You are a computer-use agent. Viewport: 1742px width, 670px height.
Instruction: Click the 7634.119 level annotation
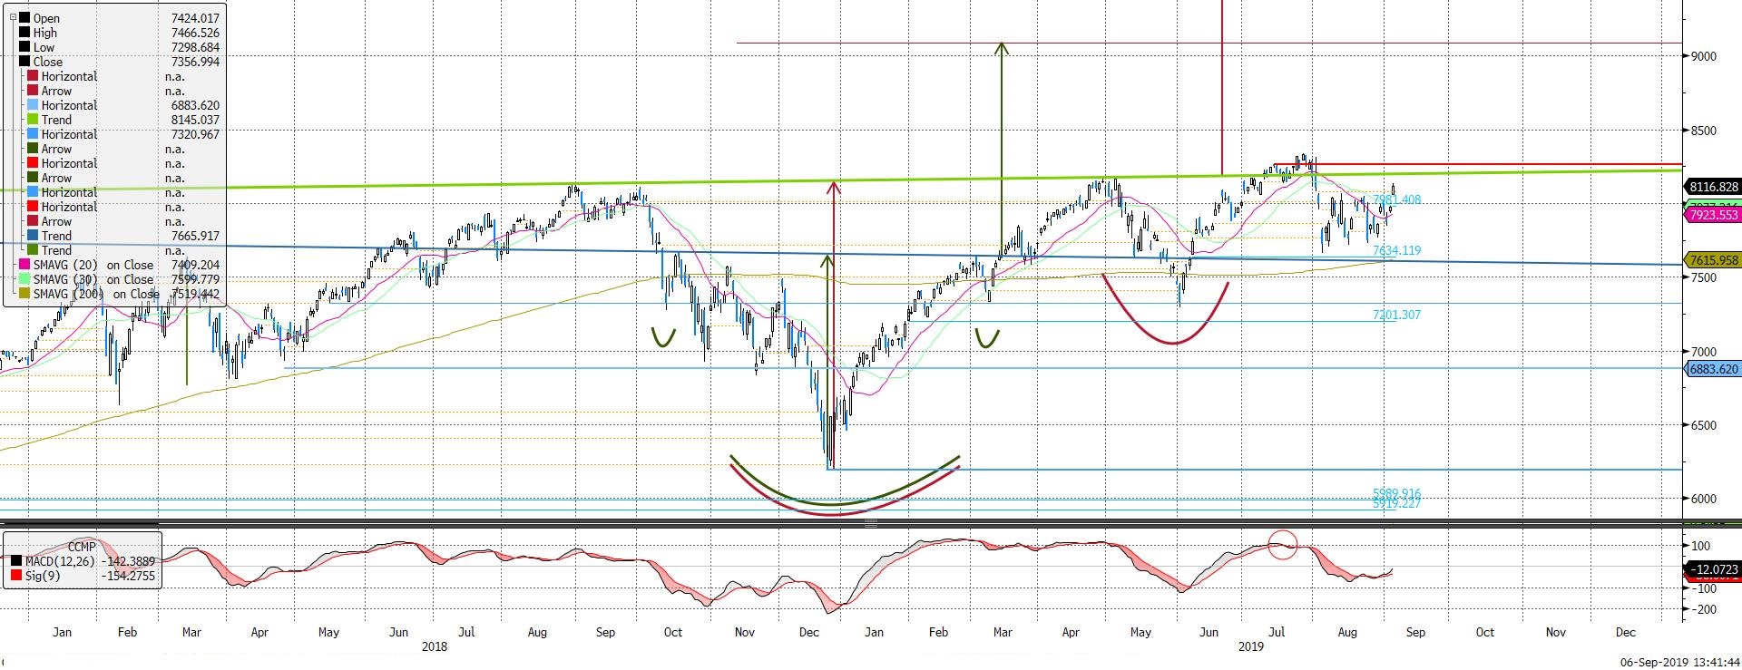1396,251
